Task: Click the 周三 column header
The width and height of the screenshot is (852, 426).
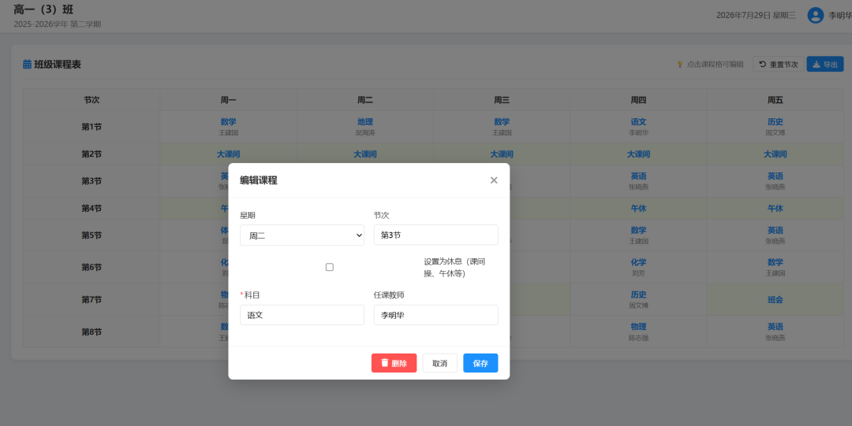Action: 502,100
